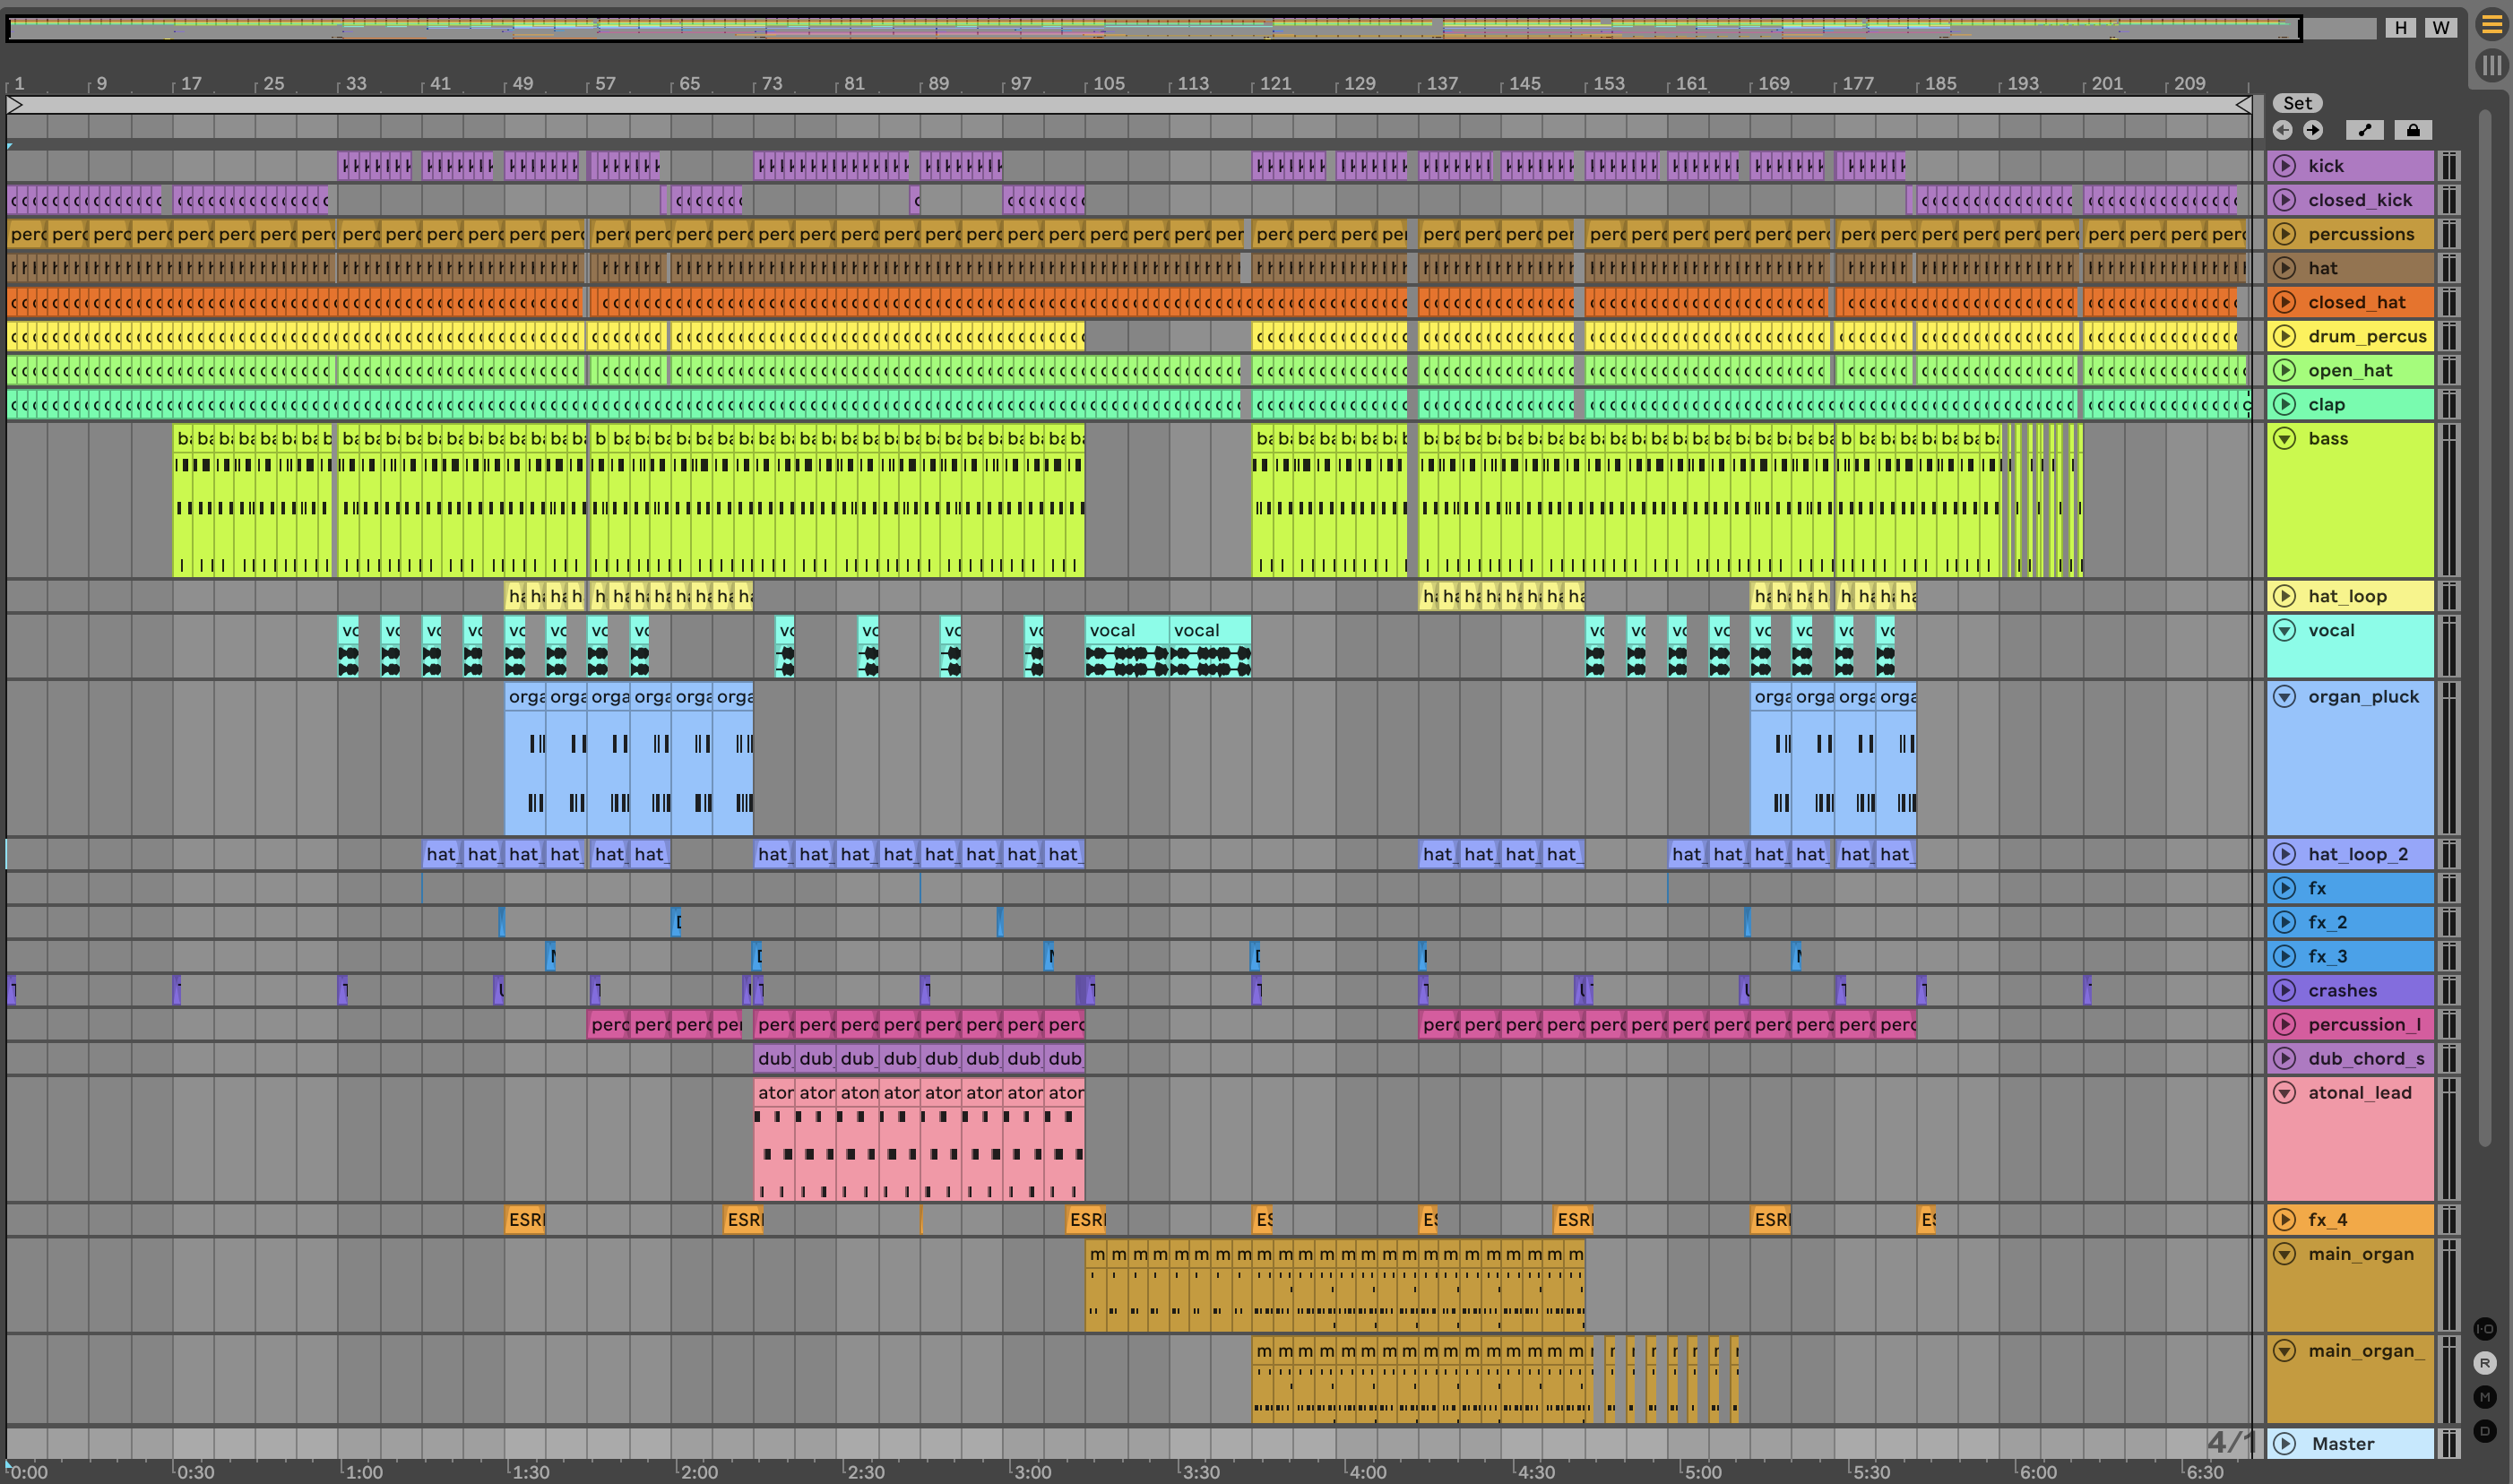The image size is (2513, 1484).
Task: Fold the organ_pluck track
Action: coord(2285,696)
